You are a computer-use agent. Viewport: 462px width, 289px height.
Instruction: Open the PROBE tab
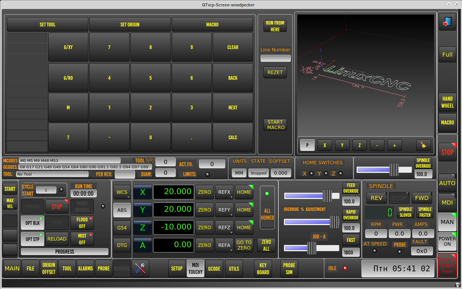104,268
